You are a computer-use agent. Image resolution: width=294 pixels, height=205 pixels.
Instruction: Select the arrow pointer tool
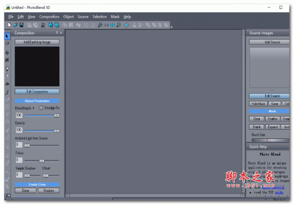(7, 36)
